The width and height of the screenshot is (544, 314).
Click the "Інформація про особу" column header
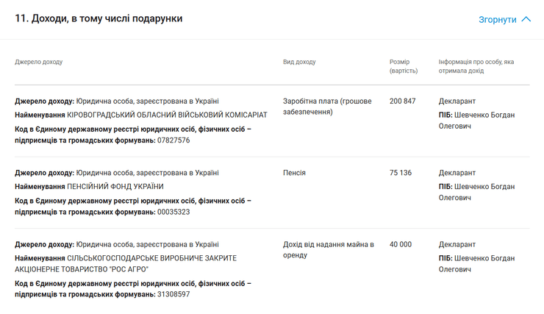click(476, 66)
